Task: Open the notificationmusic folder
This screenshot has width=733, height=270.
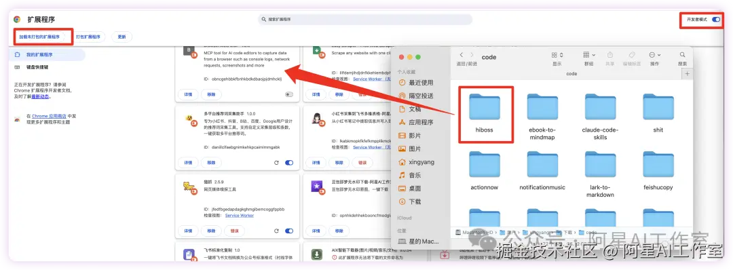Action: click(542, 165)
